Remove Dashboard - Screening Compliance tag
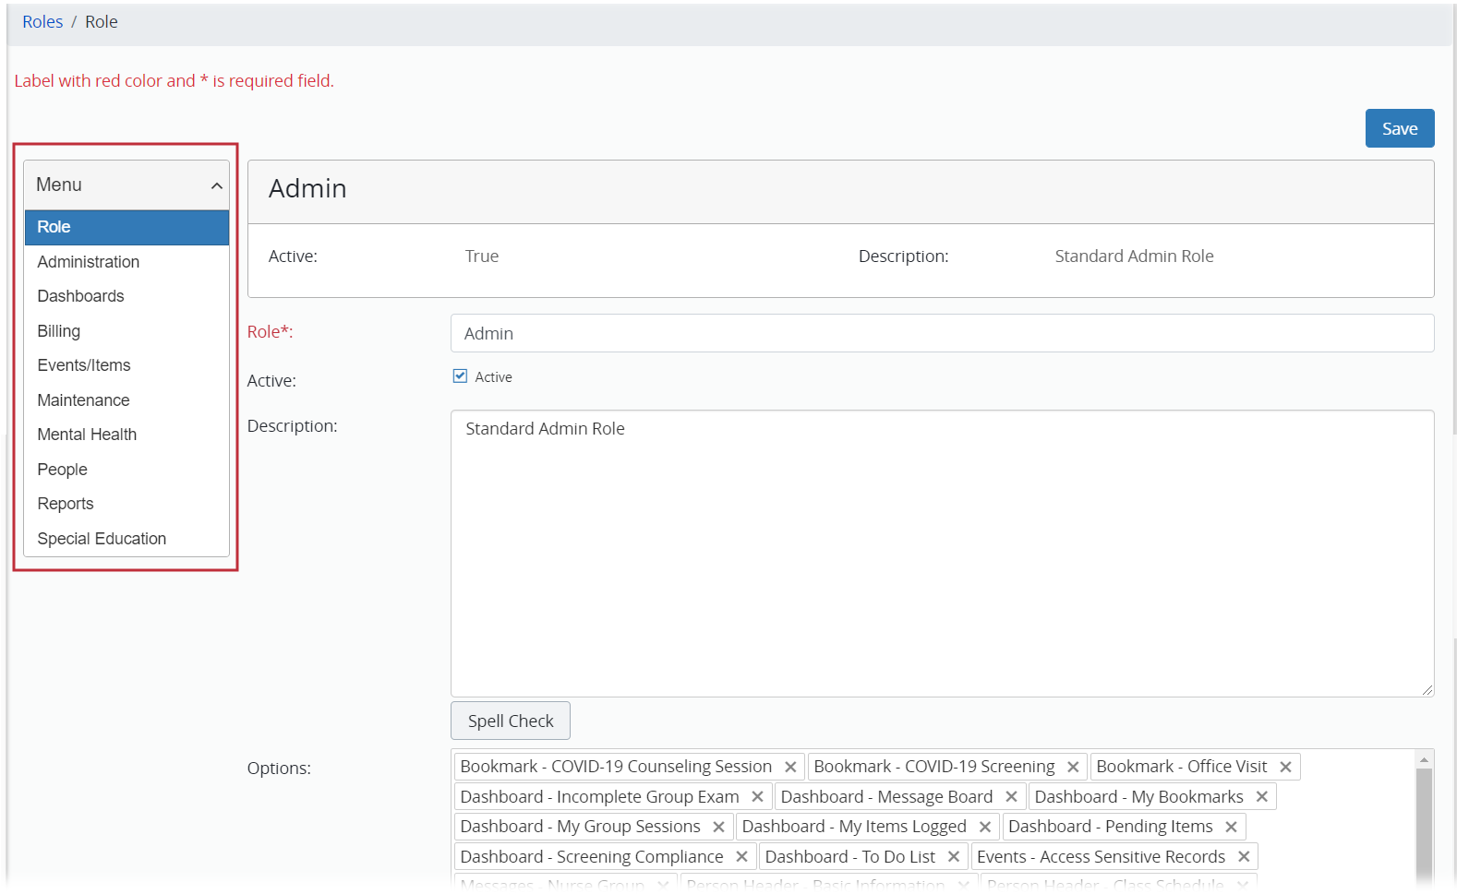 point(741,857)
